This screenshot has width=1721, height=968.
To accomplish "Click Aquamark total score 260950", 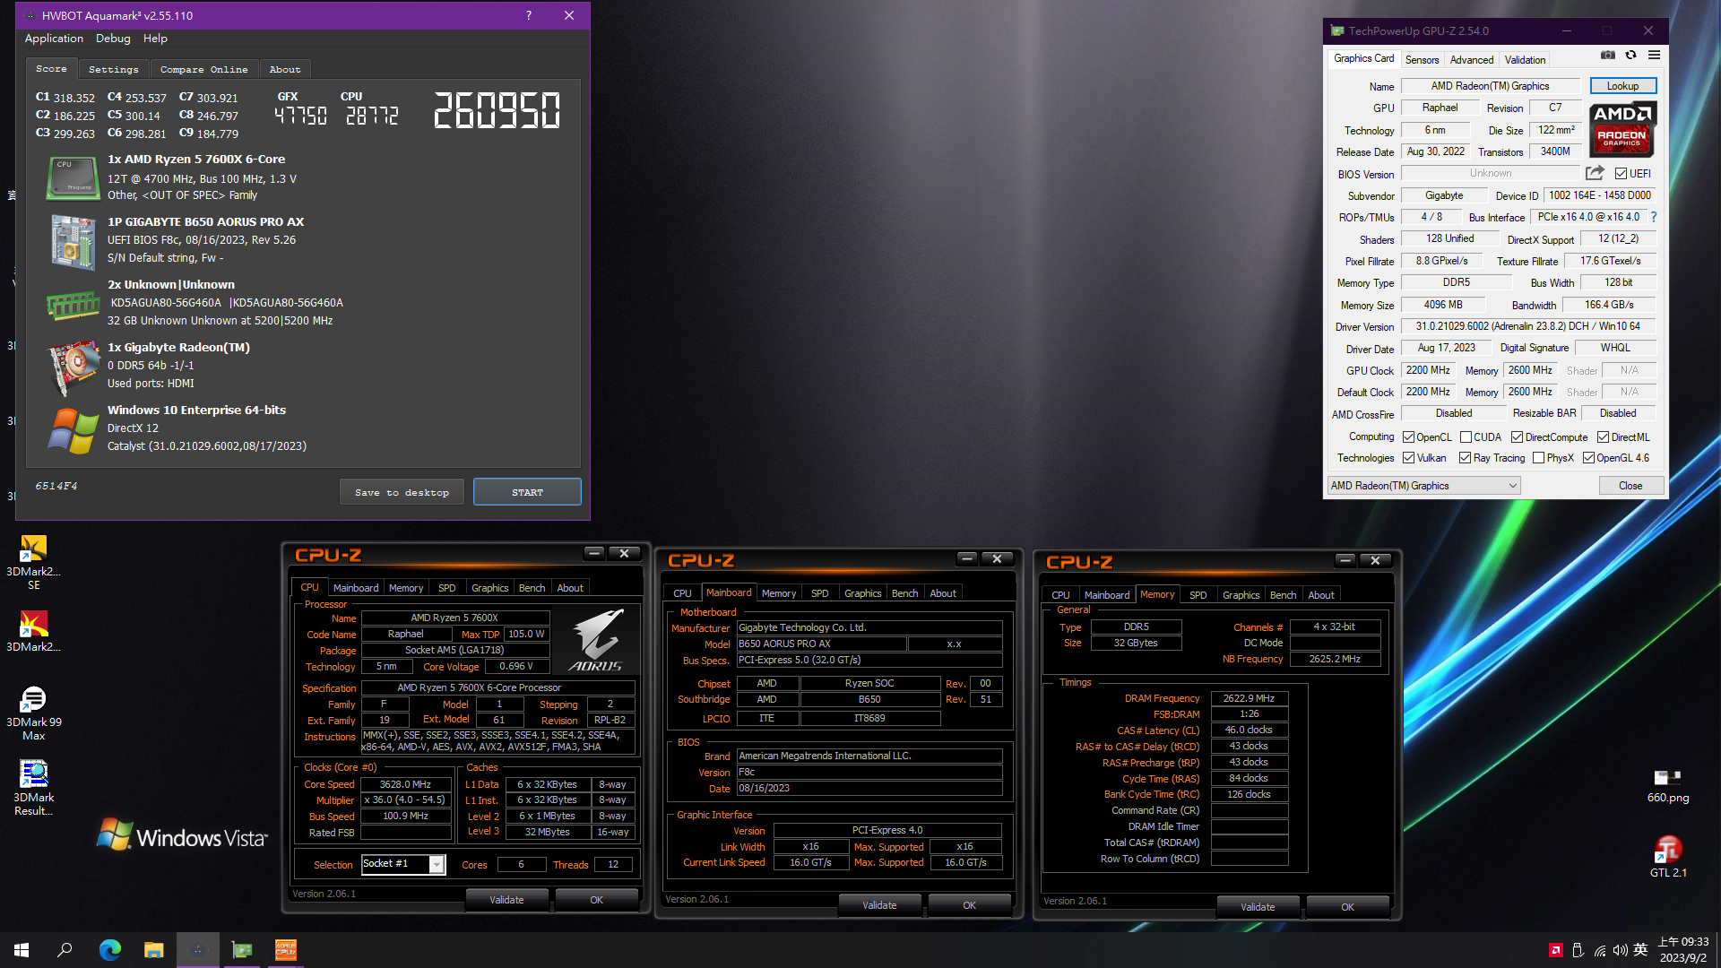I will (x=497, y=111).
